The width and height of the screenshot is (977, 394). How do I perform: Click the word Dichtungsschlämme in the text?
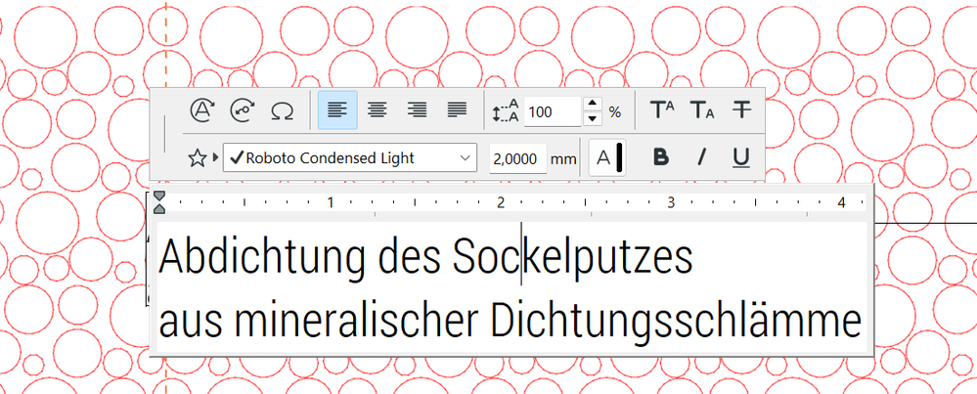(x=678, y=321)
